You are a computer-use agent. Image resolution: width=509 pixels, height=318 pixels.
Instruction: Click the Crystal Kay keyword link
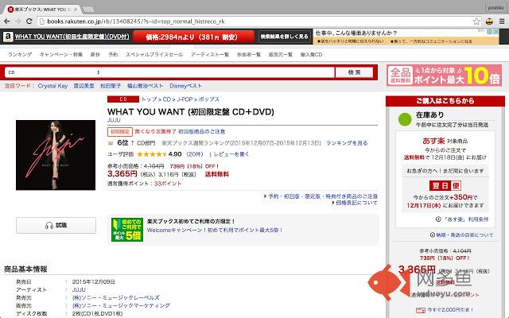52,86
